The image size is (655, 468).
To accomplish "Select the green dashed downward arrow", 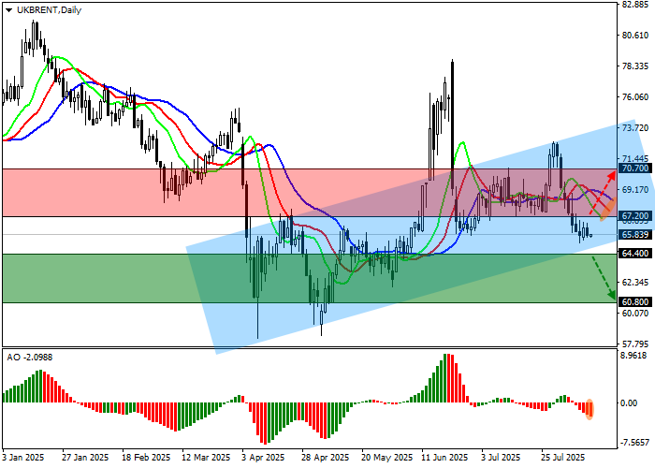I will (x=604, y=278).
